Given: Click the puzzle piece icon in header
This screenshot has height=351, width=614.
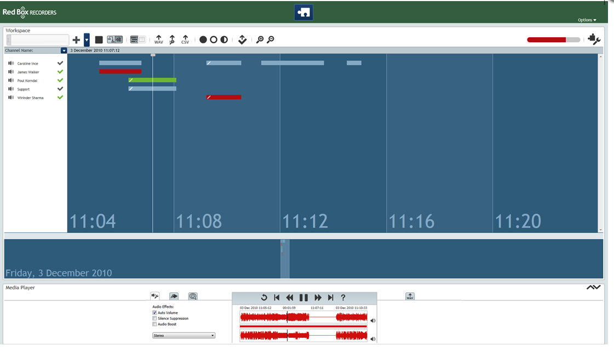Looking at the screenshot, I should click(x=303, y=12).
